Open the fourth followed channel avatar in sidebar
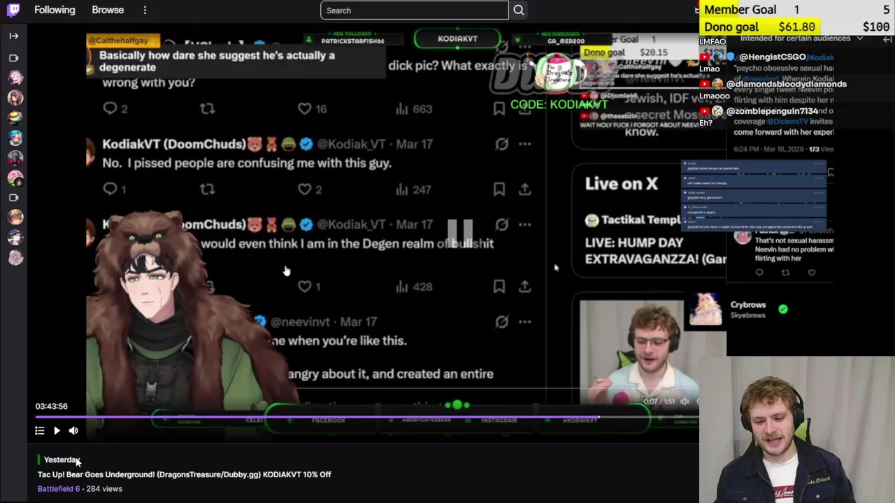The image size is (895, 503). [x=15, y=138]
